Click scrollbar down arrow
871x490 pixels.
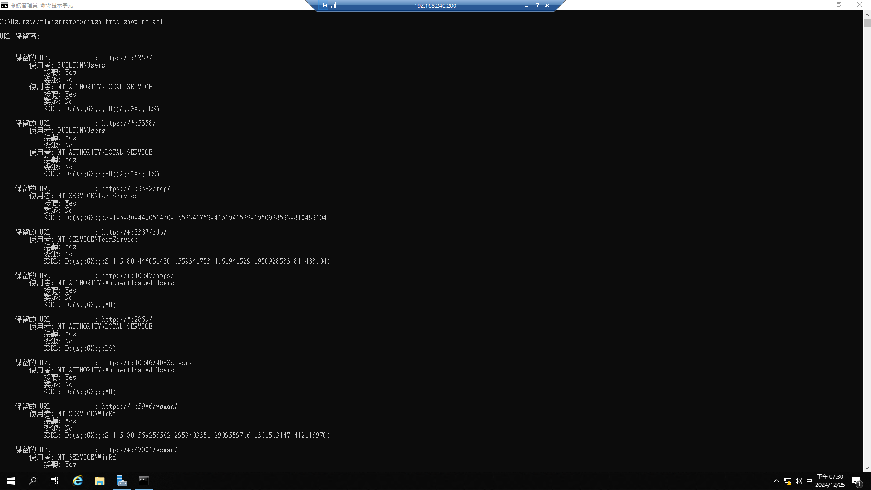coord(867,468)
